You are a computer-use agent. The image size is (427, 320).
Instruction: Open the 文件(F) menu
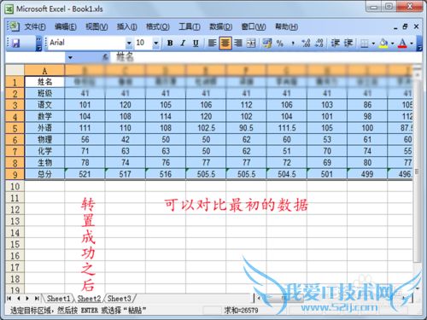pos(35,26)
